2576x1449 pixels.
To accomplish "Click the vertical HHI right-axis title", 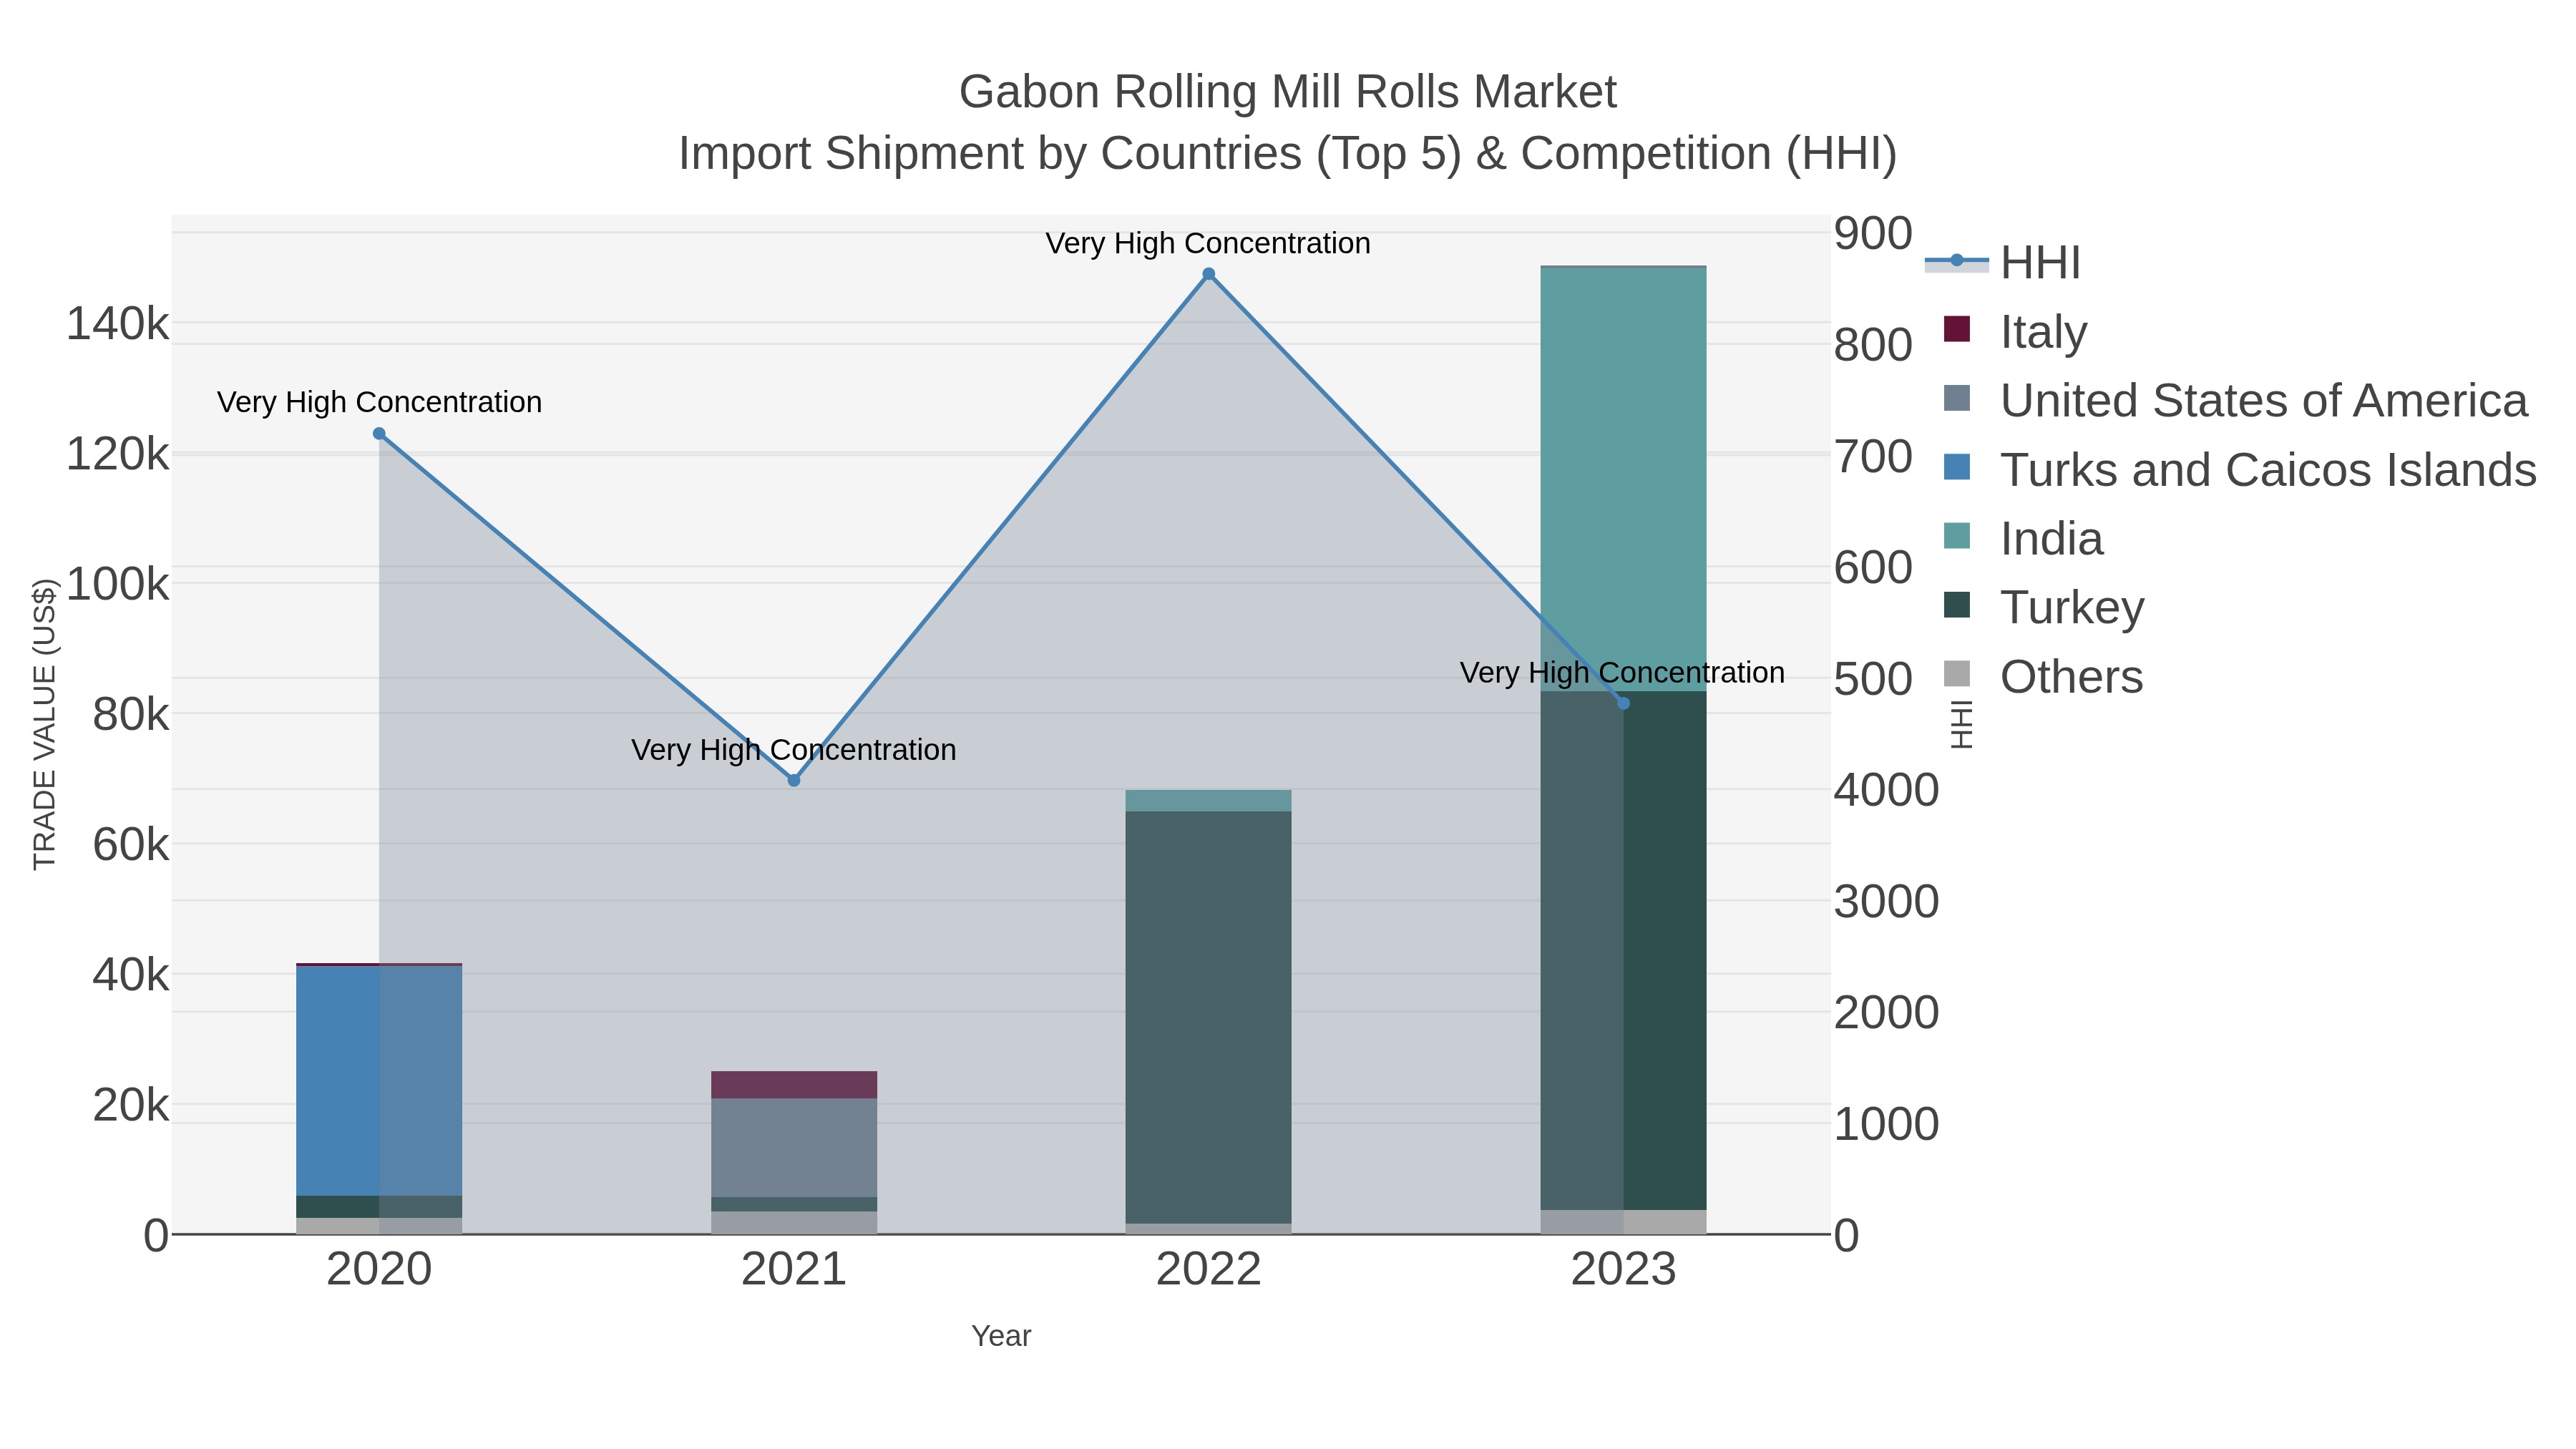I will pyautogui.click(x=1961, y=724).
